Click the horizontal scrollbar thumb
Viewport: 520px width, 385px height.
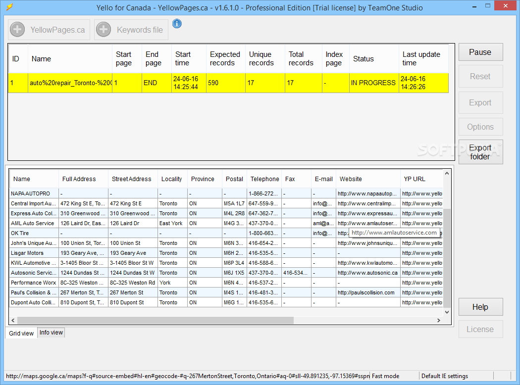click(x=155, y=320)
